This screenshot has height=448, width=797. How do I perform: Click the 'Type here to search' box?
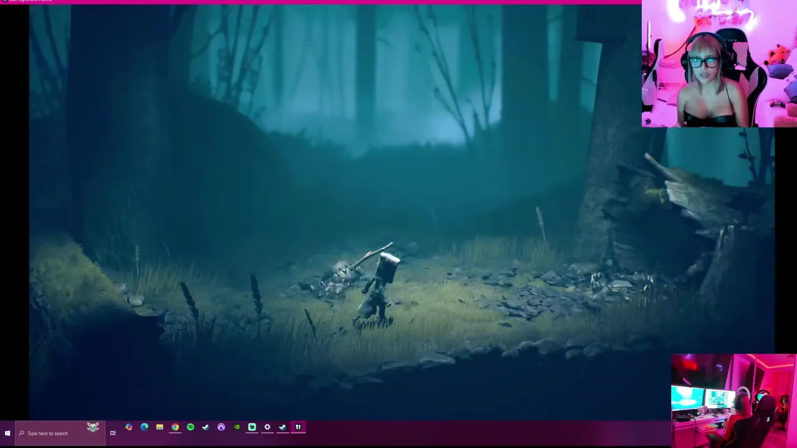click(60, 433)
